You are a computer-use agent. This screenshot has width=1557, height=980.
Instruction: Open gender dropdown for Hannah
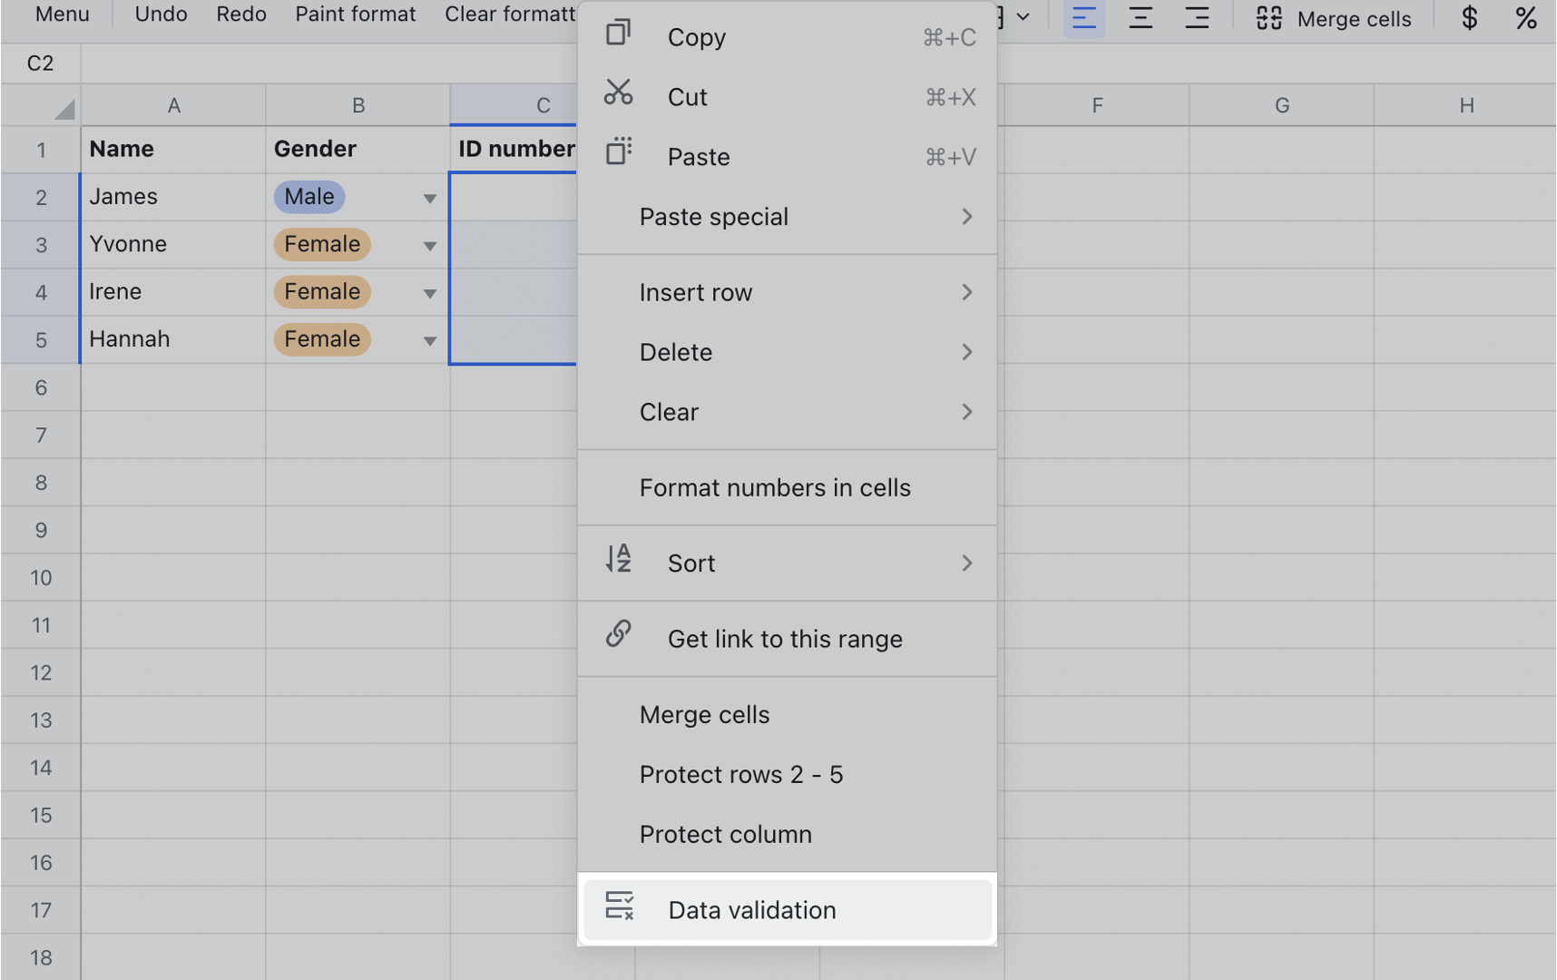pyautogui.click(x=429, y=340)
